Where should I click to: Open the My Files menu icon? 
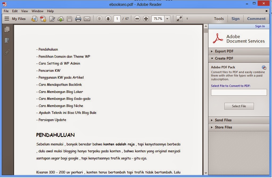tap(7, 19)
